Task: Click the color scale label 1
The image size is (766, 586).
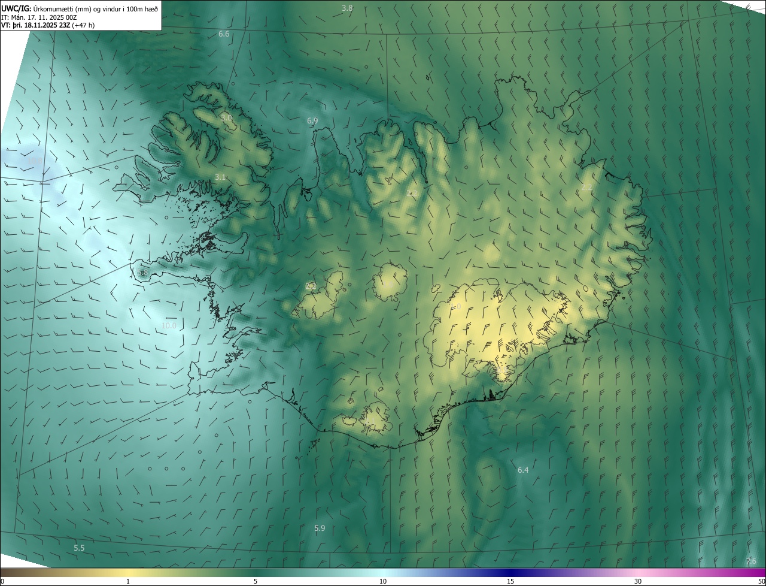Action: point(128,581)
